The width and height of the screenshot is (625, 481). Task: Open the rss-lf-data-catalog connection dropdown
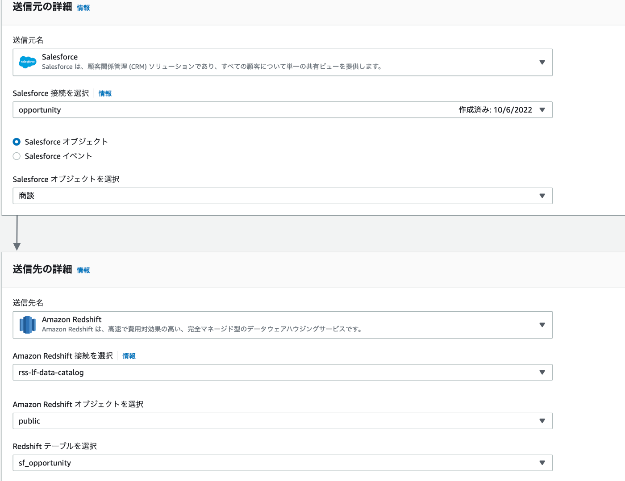pyautogui.click(x=283, y=372)
